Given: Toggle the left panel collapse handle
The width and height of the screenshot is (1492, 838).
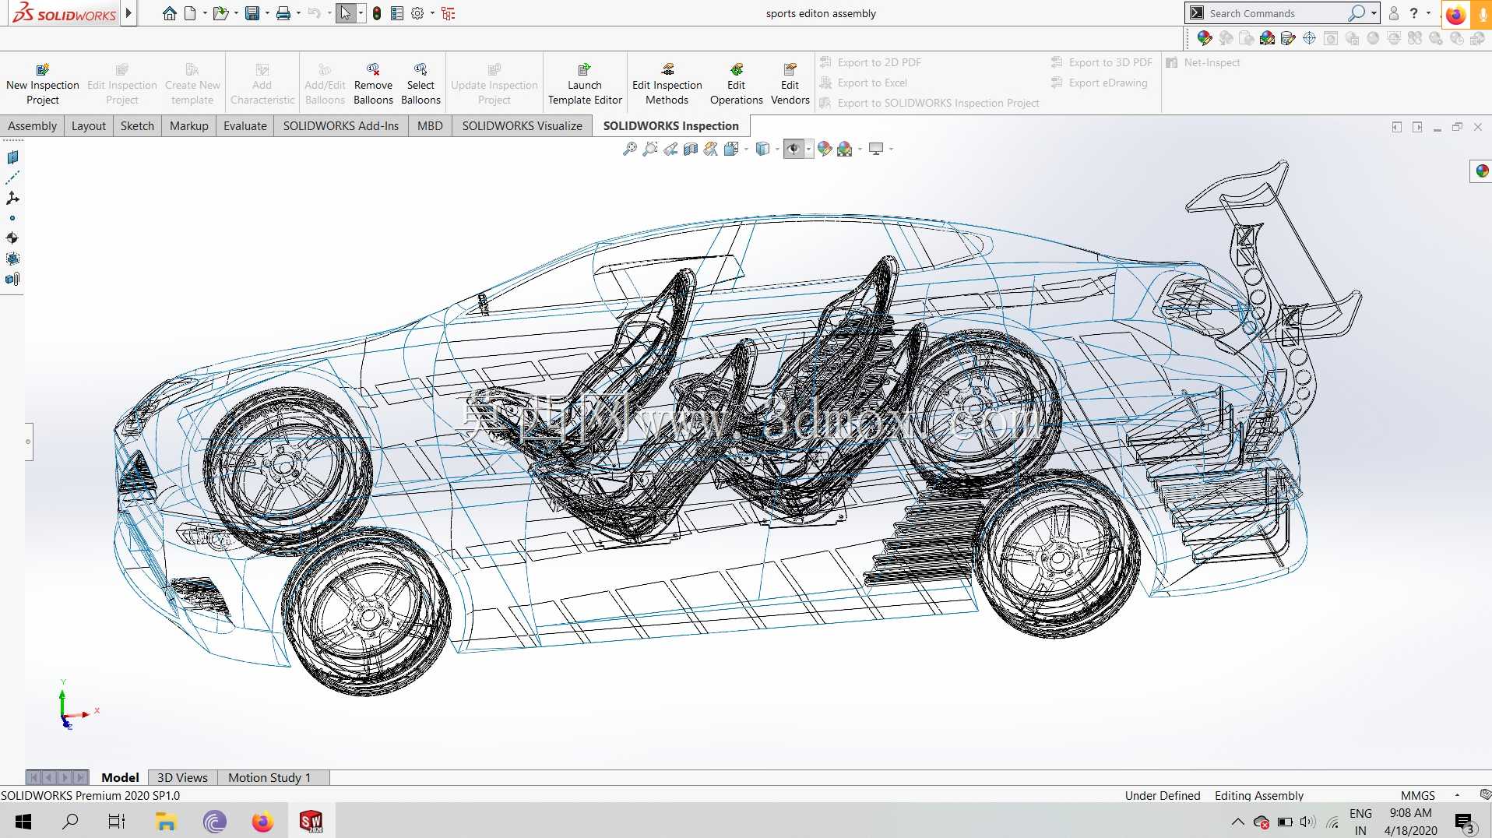Looking at the screenshot, I should tap(29, 442).
